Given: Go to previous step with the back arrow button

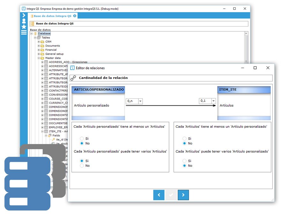Looking at the screenshot, I should click(x=159, y=195).
